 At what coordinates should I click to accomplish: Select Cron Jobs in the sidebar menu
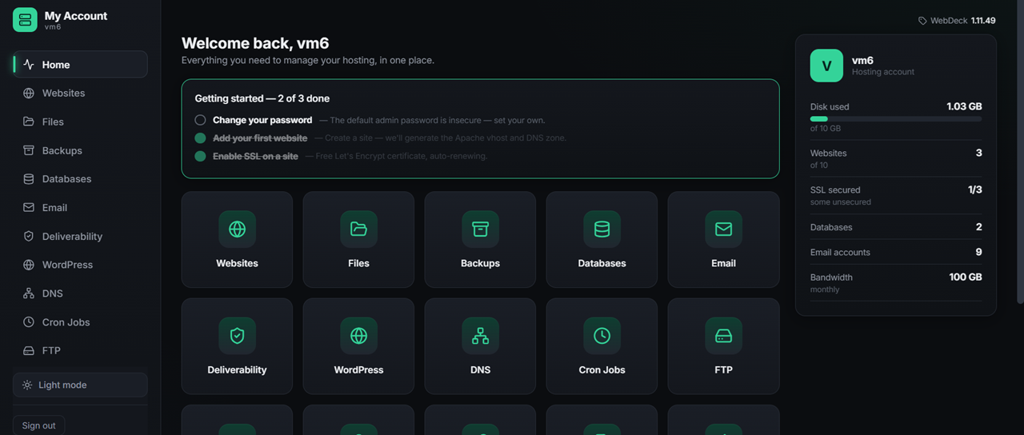[80, 322]
